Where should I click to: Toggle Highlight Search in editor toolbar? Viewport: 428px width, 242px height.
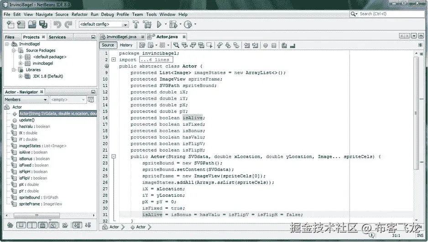click(201, 45)
